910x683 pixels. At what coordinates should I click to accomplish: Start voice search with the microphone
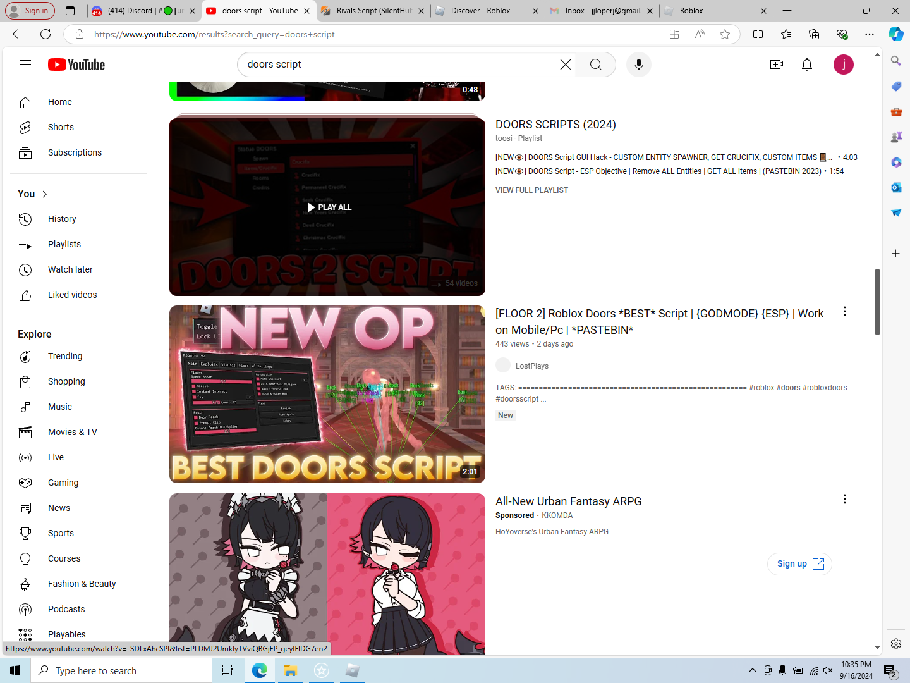(639, 65)
